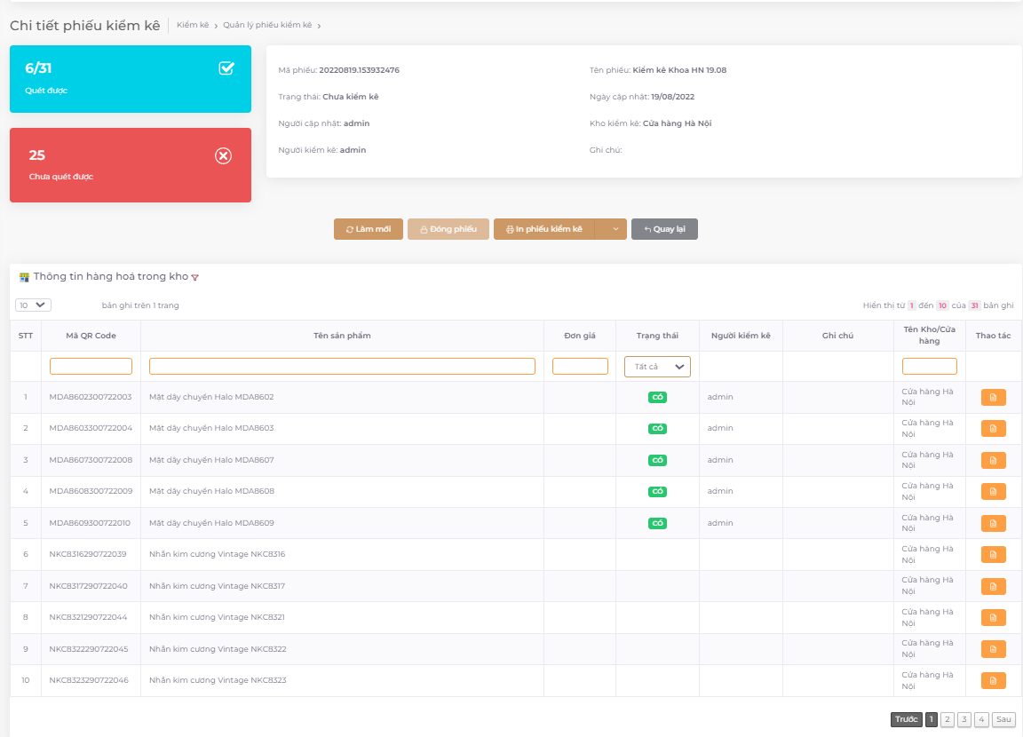Go to page 2 in pagination

(948, 719)
